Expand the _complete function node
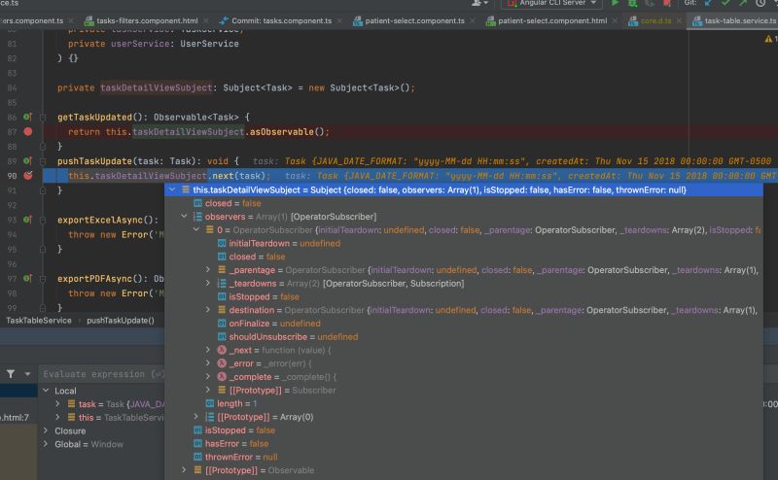The height and width of the screenshot is (480, 778). click(208, 377)
